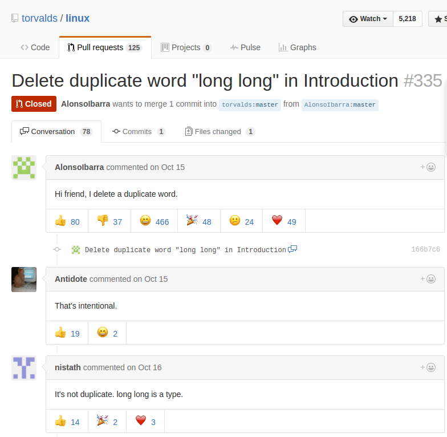Toggle heart reaction with 3

point(145,421)
